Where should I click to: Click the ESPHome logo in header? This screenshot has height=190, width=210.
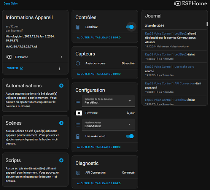(191, 3)
